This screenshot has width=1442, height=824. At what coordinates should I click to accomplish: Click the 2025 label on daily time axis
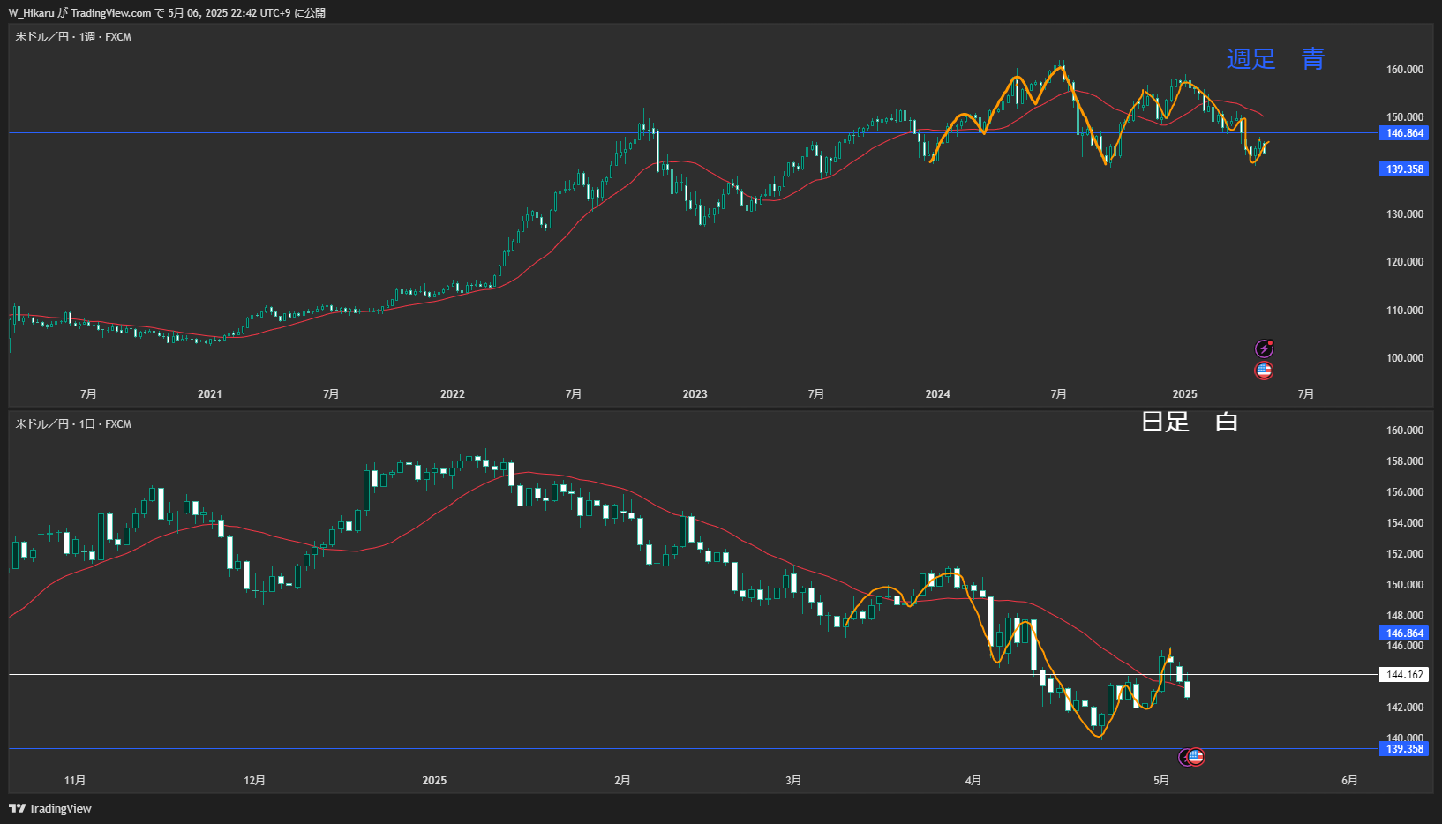coord(434,781)
